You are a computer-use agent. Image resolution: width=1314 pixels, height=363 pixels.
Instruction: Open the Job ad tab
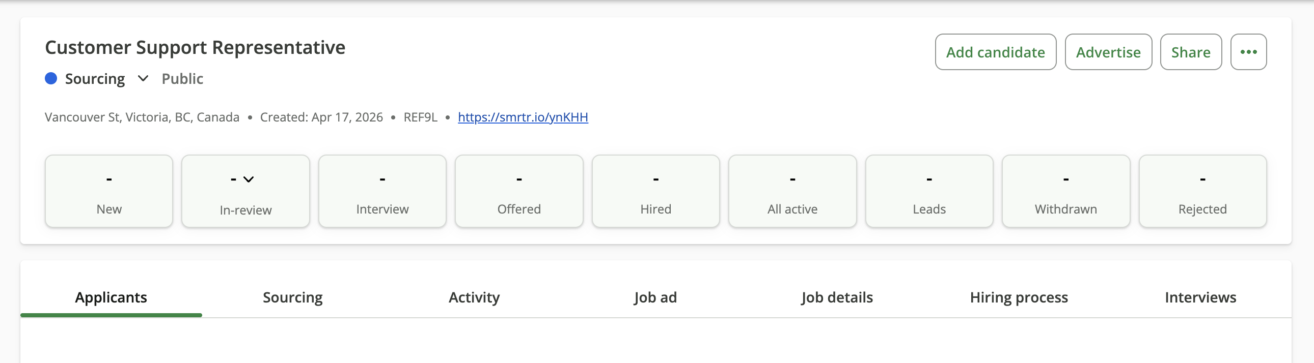pos(655,297)
